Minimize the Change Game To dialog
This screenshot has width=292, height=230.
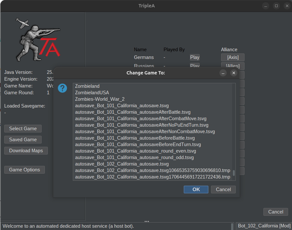click(x=223, y=73)
